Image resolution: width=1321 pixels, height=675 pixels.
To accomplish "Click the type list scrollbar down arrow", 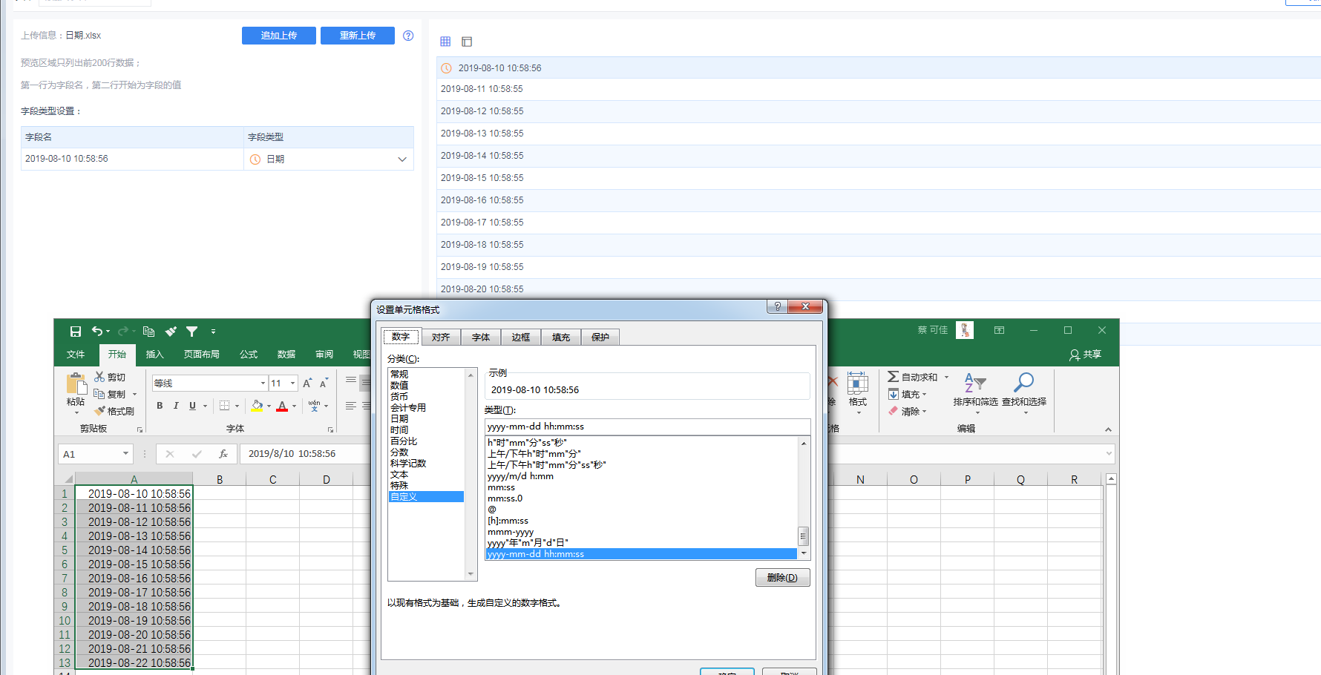I will click(804, 553).
